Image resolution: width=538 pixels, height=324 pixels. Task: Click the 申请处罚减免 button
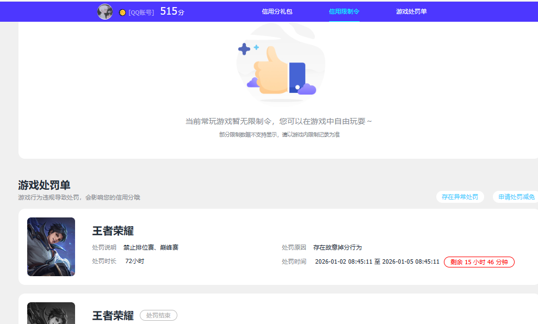[516, 197]
